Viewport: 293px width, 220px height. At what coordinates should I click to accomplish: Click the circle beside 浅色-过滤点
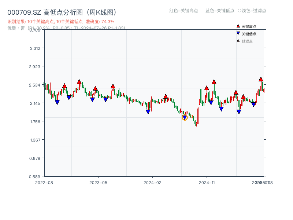(x=239, y=11)
